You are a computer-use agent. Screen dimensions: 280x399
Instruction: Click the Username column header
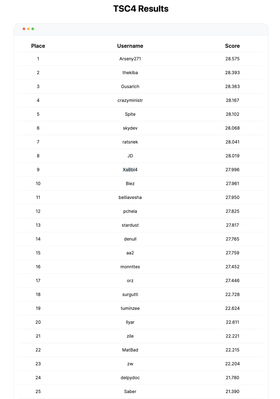pyautogui.click(x=130, y=46)
